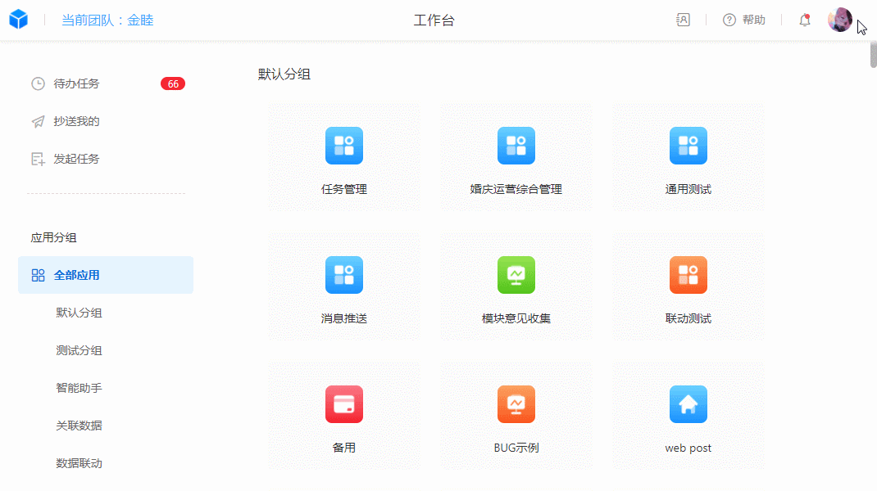Click the blue cube logo
The image size is (877, 491).
click(x=19, y=20)
